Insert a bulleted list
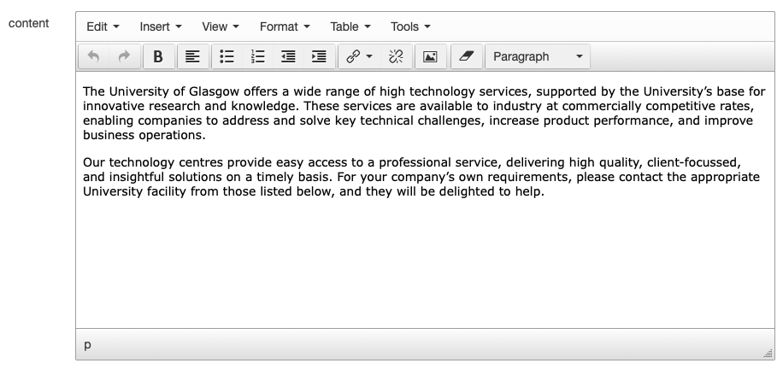The width and height of the screenshot is (783, 369). coord(227,56)
